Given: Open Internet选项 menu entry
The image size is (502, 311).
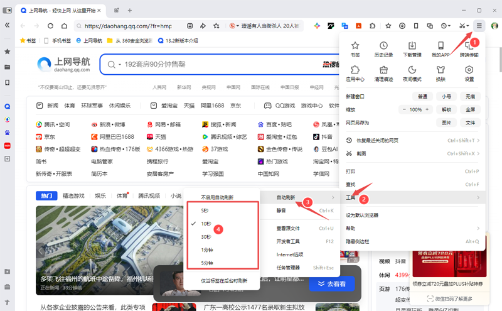Looking at the screenshot, I should pyautogui.click(x=300, y=254).
